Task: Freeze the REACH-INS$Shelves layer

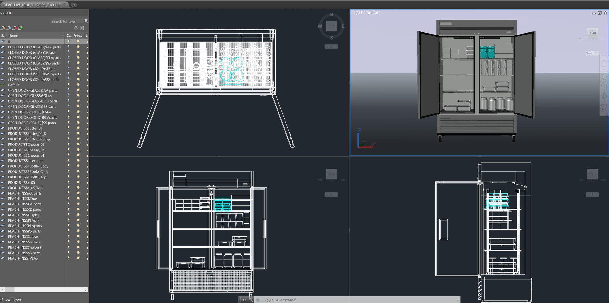Action: pyautogui.click(x=78, y=242)
